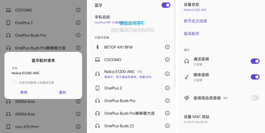The height and width of the screenshot is (133, 265).
Task: Check 允许访问联系人和通话记录 option
Action: tap(14, 83)
